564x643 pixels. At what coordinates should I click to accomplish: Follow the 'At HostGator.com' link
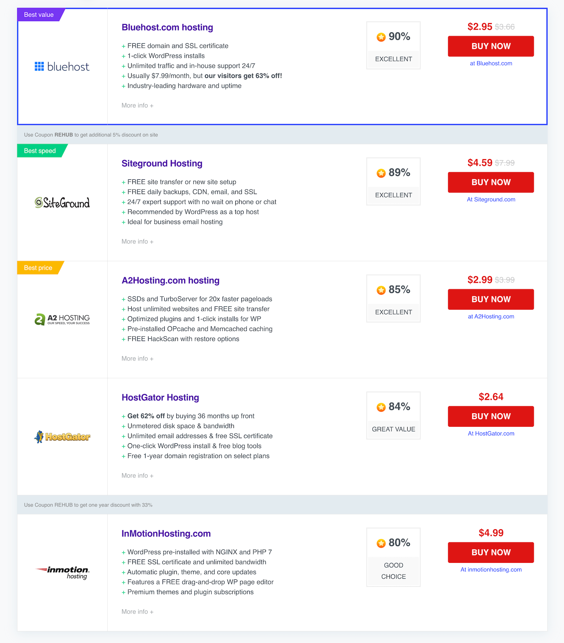[491, 434]
